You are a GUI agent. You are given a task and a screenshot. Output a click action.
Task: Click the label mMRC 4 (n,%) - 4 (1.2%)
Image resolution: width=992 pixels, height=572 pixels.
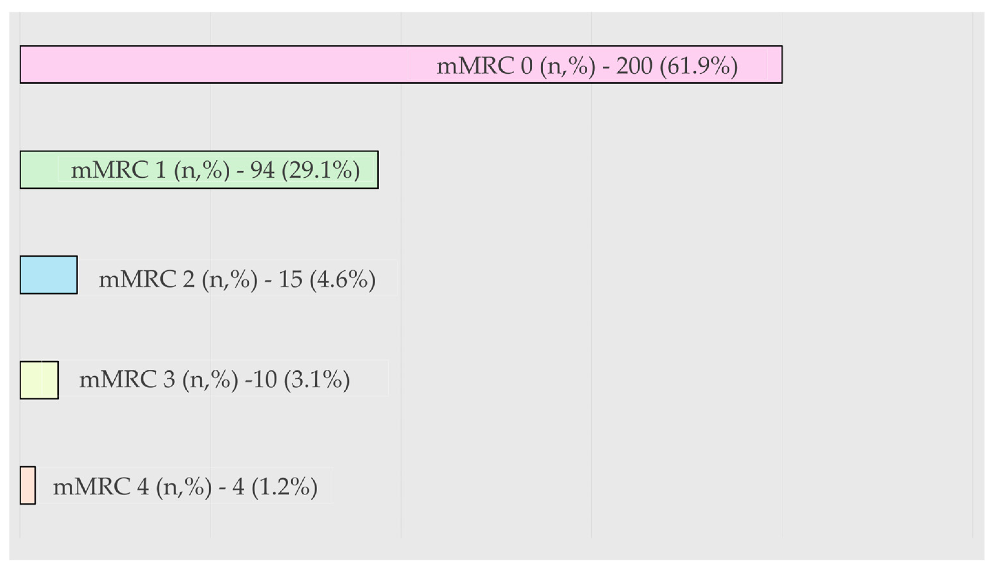click(x=185, y=487)
